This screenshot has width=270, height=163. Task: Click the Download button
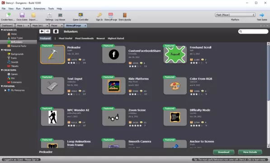point(223,152)
